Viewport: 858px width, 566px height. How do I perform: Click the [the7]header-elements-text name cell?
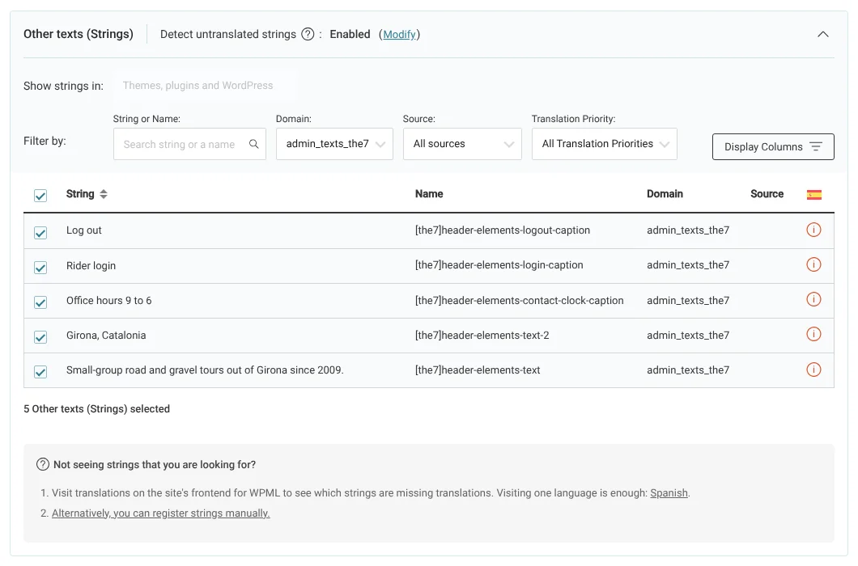[x=478, y=370]
